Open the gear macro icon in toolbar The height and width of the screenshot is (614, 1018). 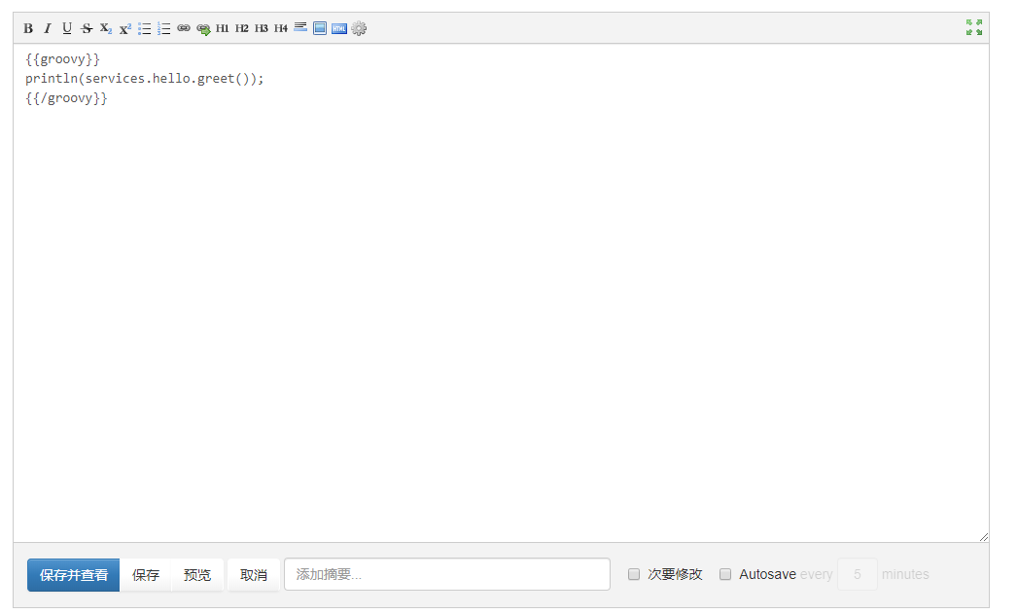pyautogui.click(x=359, y=28)
